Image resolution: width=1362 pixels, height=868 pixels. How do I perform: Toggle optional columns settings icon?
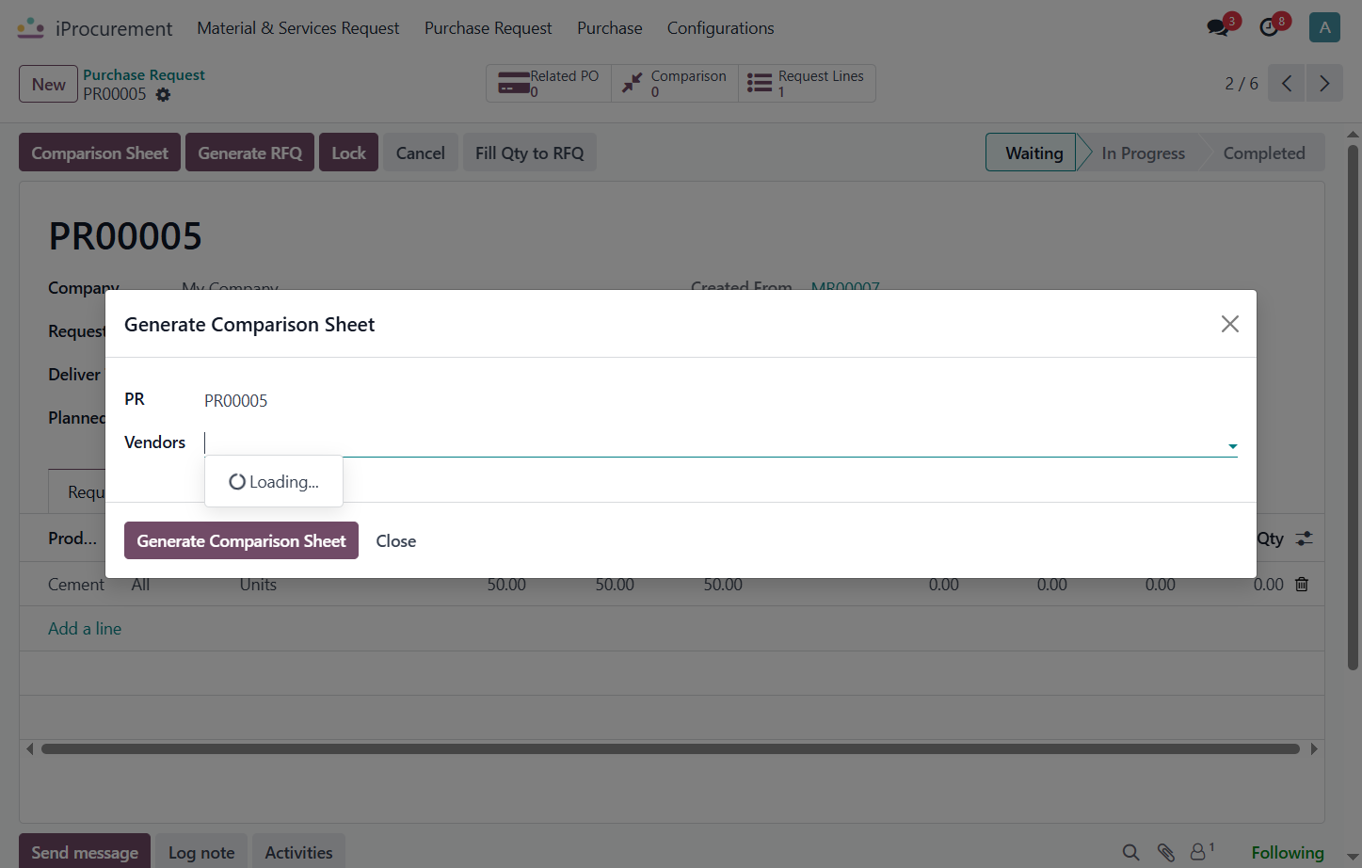1304,538
